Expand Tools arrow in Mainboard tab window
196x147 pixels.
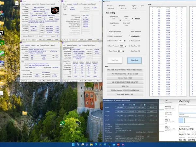pyautogui.click(x=44, y=81)
